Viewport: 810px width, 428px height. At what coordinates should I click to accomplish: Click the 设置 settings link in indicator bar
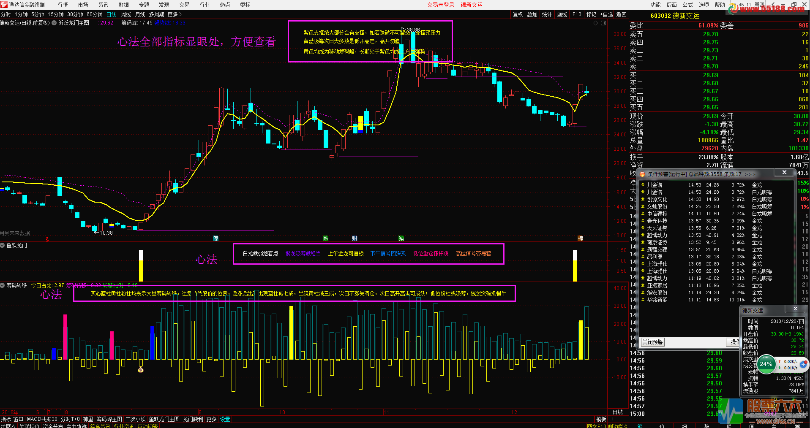pyautogui.click(x=225, y=419)
